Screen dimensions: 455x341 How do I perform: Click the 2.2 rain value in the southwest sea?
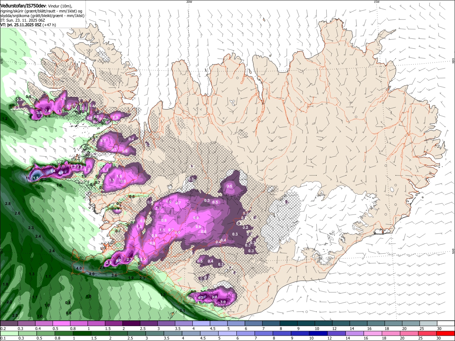(9, 302)
